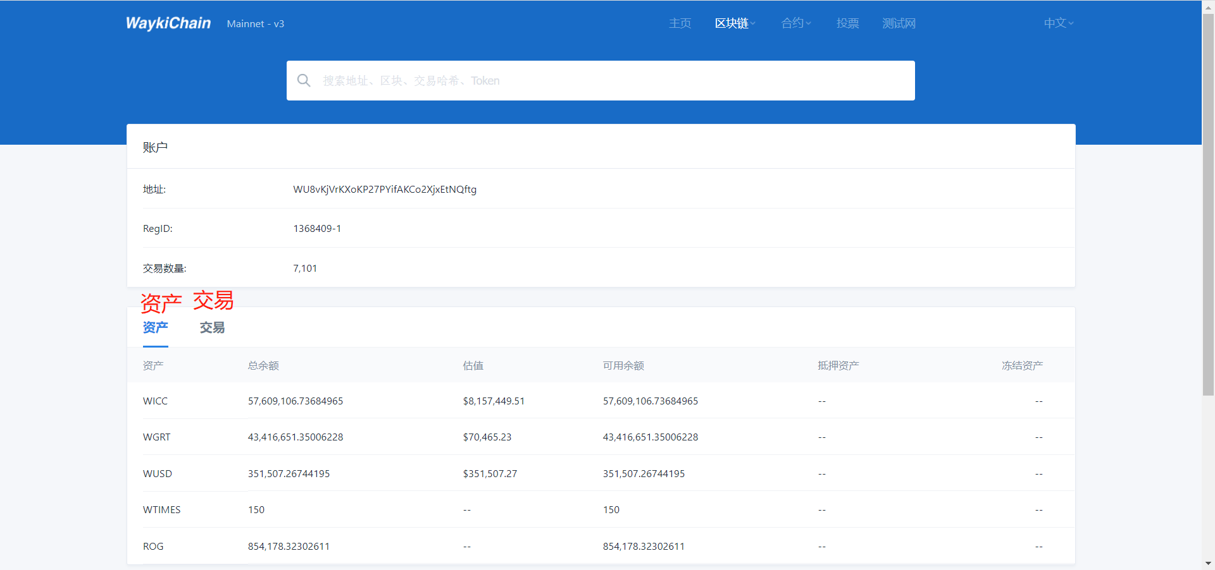
Task: Open the 中文 language selector
Action: pyautogui.click(x=1058, y=23)
